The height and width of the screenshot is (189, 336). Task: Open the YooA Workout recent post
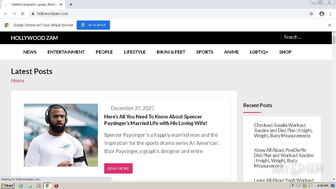tap(284, 180)
